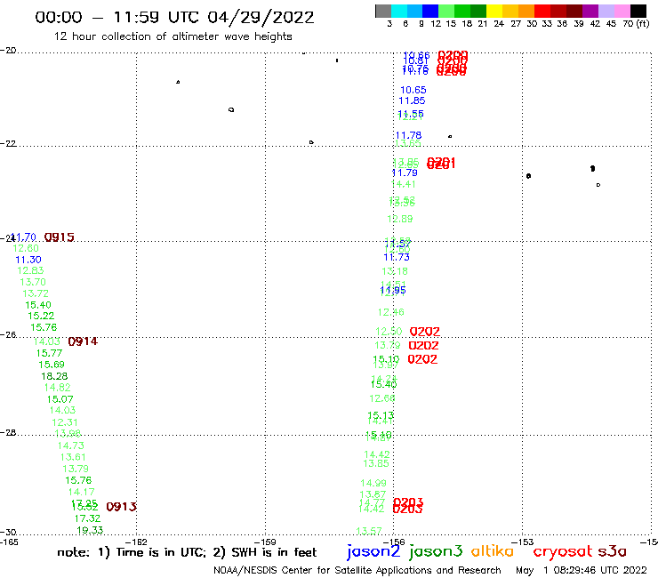Click the title "00:00 – 11:59 UTC 04/29/2022"
Viewport: 658px width, 578px height.
(x=174, y=17)
